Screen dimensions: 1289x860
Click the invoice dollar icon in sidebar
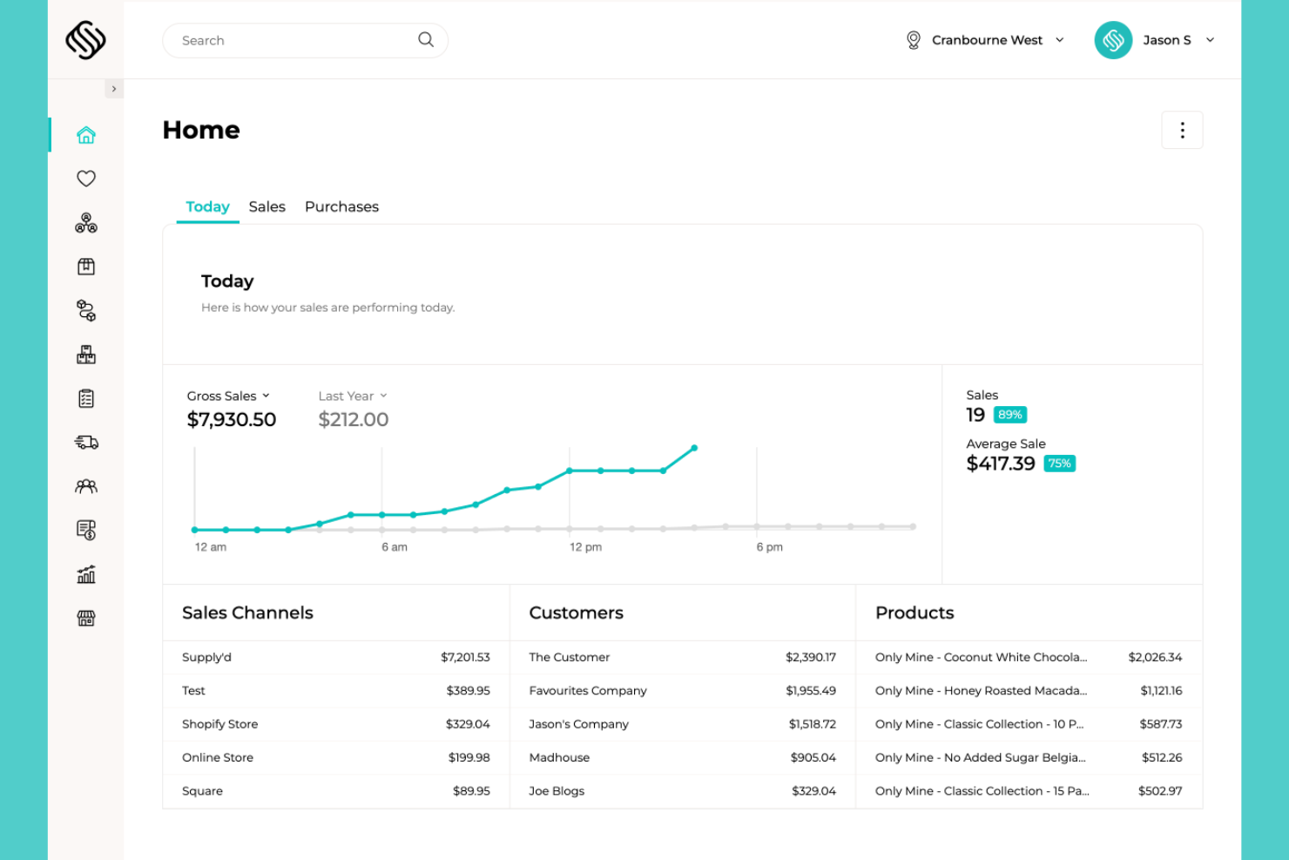pyautogui.click(x=85, y=530)
